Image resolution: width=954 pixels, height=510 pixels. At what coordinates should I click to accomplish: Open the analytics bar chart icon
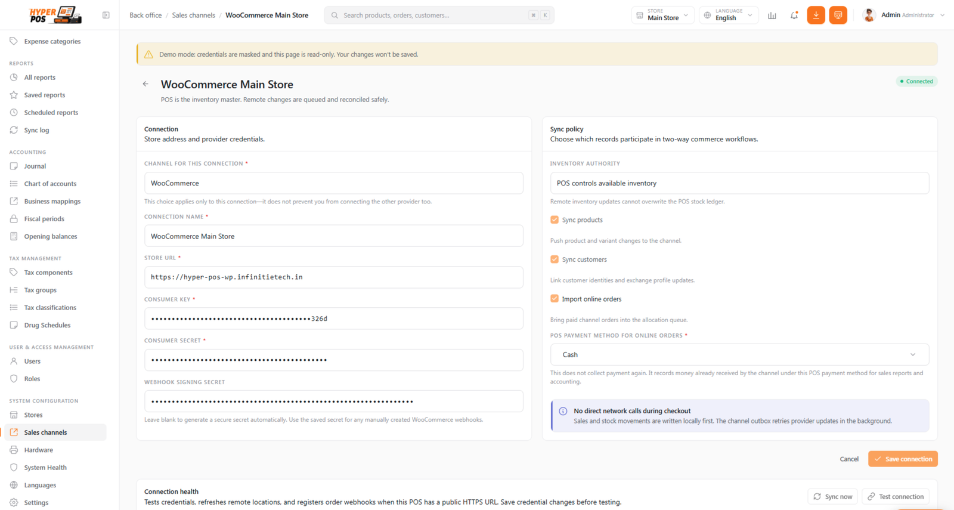tap(772, 16)
